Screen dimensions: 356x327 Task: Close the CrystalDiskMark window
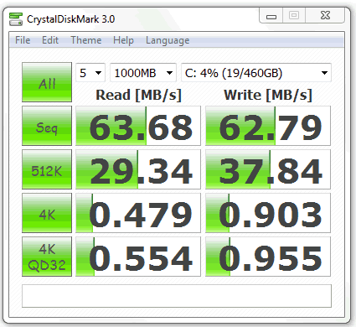(x=325, y=16)
